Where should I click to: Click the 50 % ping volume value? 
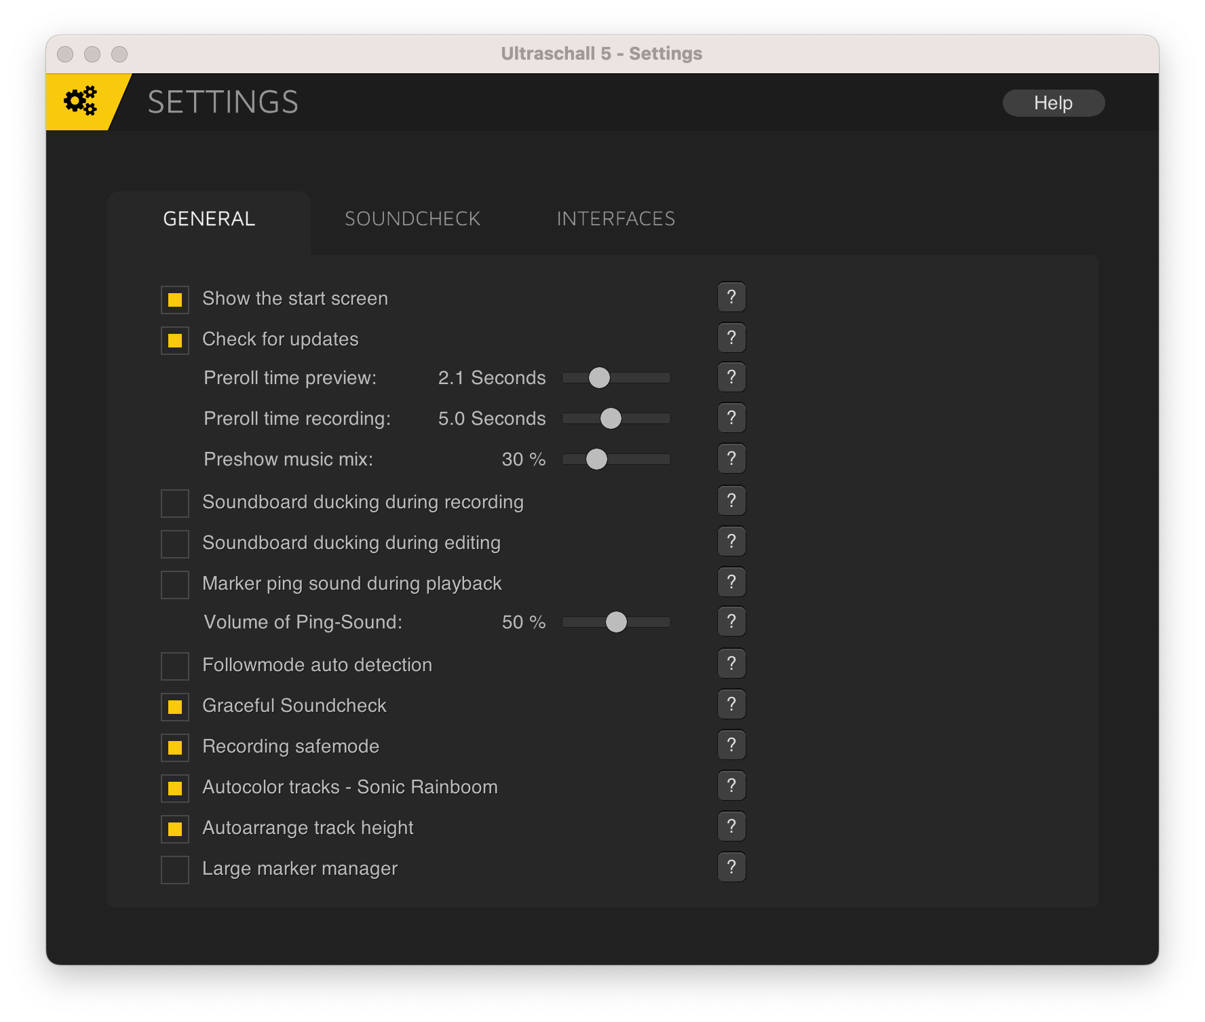pos(524,622)
